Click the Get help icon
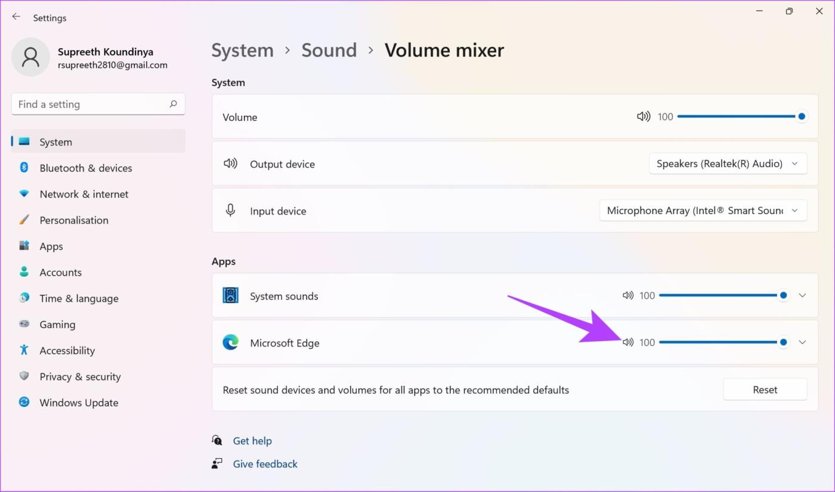Screen dimensions: 835x492 coord(217,440)
